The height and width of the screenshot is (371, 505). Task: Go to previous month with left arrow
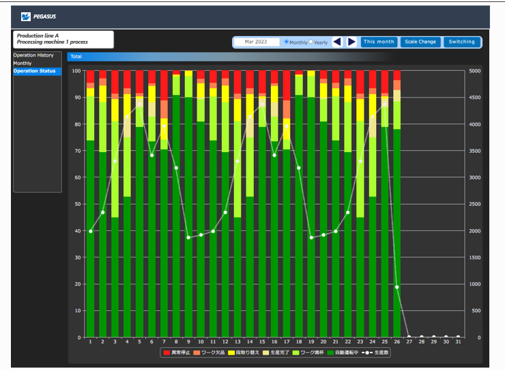coord(337,42)
